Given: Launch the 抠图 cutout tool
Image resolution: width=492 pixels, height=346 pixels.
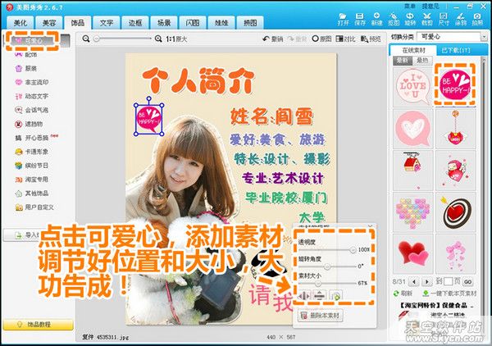Looking at the screenshot, I should click(394, 19).
